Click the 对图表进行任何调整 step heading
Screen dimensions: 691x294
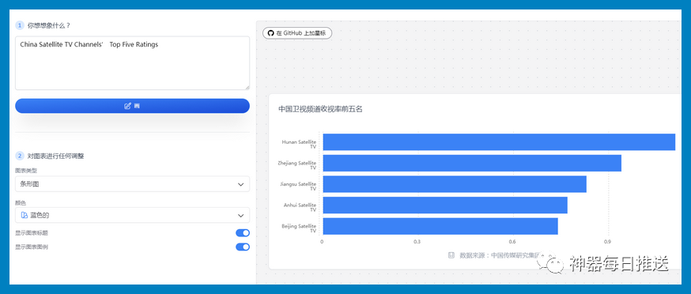click(55, 156)
